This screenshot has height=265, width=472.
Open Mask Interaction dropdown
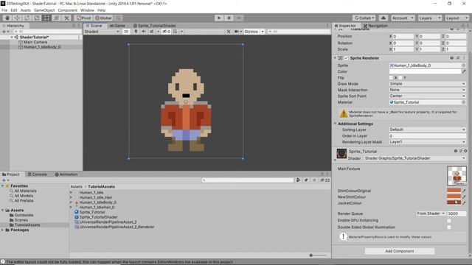coord(428,90)
